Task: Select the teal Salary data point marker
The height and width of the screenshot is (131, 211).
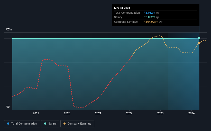Action: (x=199, y=38)
